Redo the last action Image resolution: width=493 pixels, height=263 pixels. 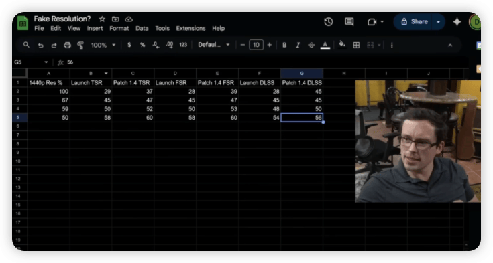[54, 46]
